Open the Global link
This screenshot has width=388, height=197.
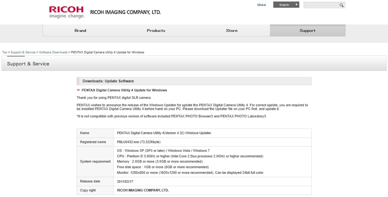tap(261, 5)
